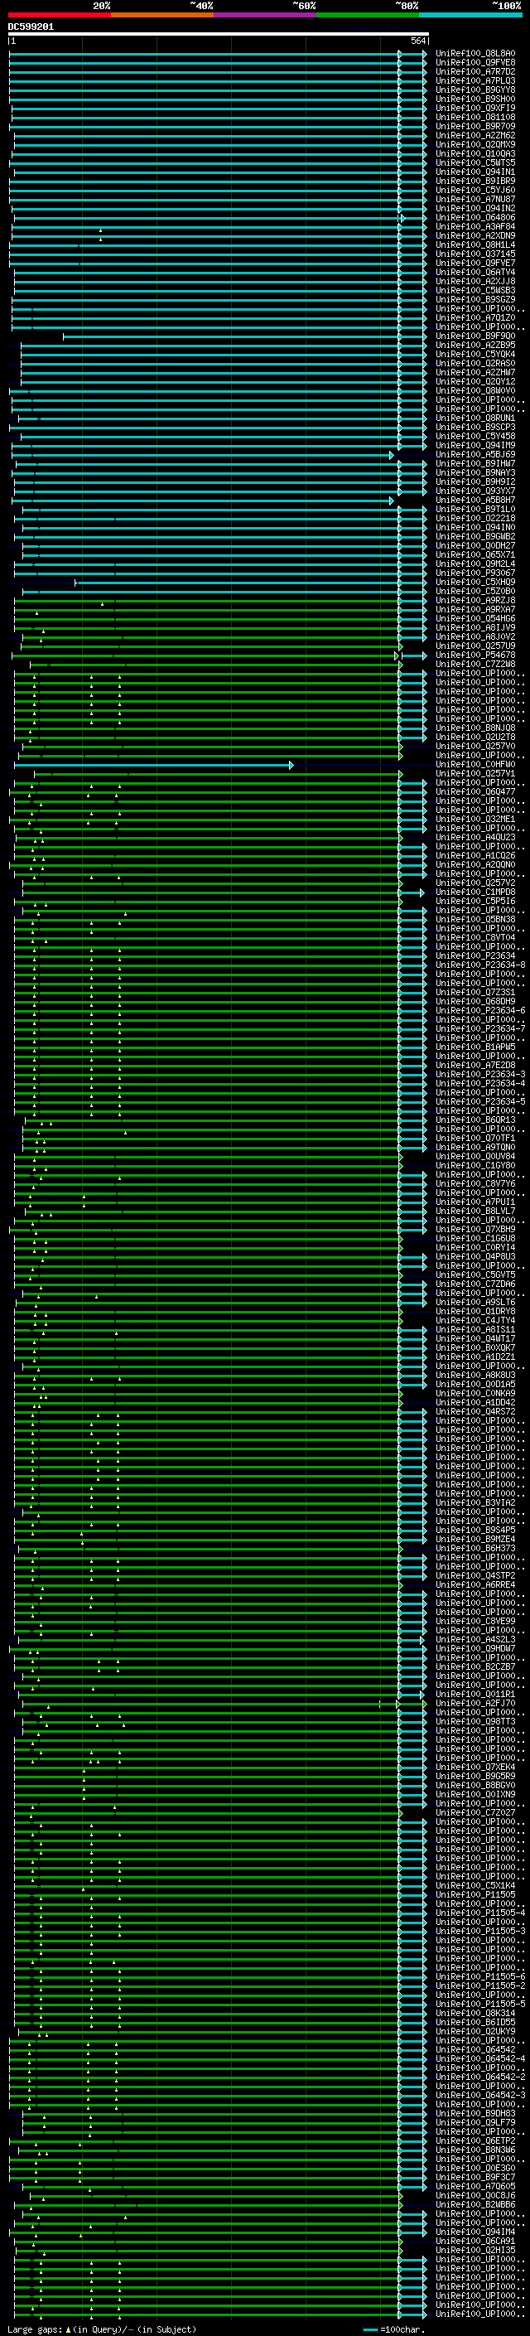This screenshot has height=2336, width=530.
Task: Click the query end position 564
Action: click(x=417, y=41)
